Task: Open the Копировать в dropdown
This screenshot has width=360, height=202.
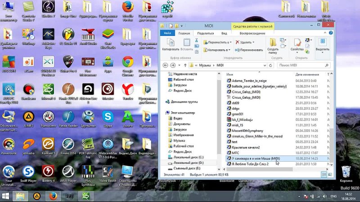Action: coord(217,50)
